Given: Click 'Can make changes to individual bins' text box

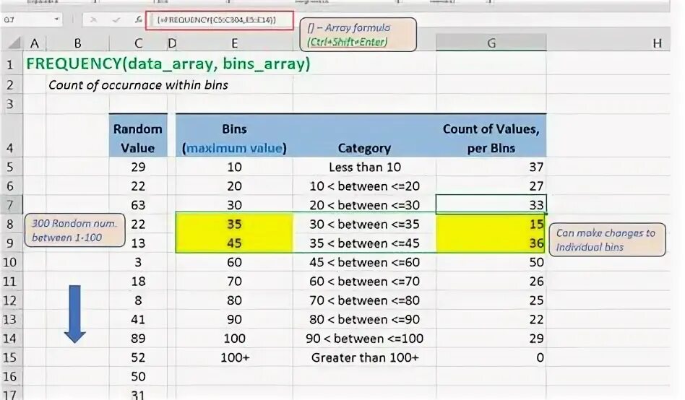Looking at the screenshot, I should pyautogui.click(x=607, y=240).
